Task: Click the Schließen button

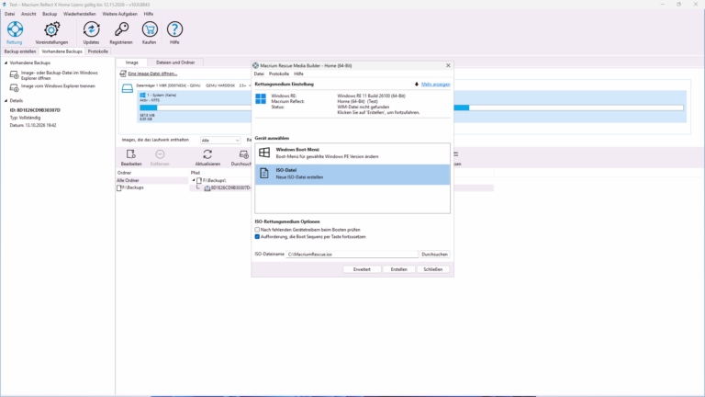Action: click(x=433, y=269)
